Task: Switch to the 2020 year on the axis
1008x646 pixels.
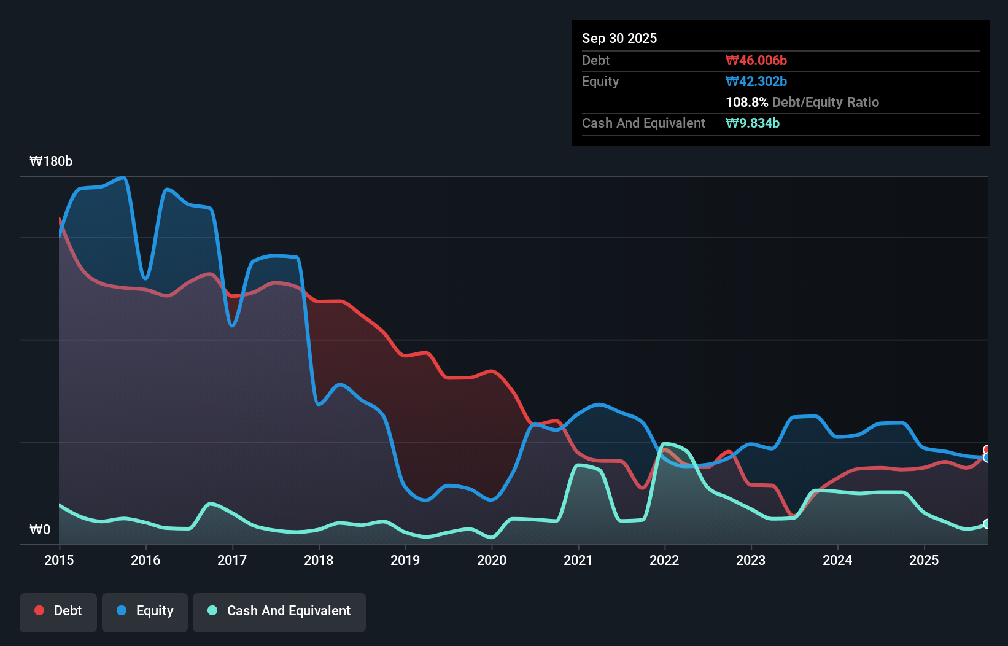Action: coord(492,560)
